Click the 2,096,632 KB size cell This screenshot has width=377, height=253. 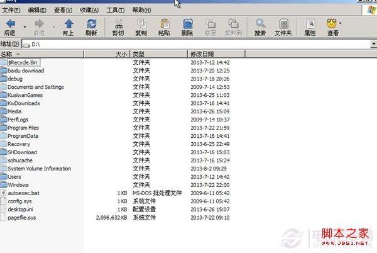[x=112, y=218]
